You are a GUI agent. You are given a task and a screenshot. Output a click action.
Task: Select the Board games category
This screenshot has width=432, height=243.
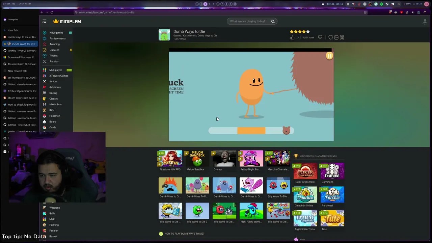[x=53, y=122]
